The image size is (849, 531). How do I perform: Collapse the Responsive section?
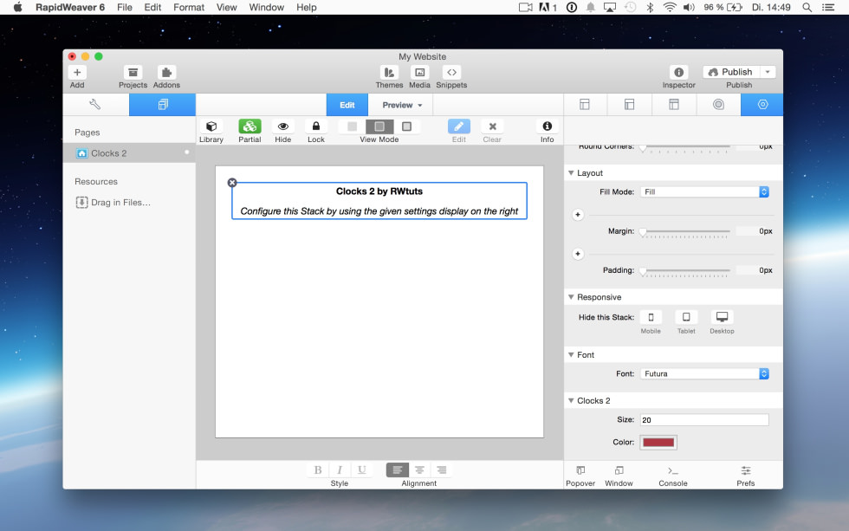click(571, 297)
